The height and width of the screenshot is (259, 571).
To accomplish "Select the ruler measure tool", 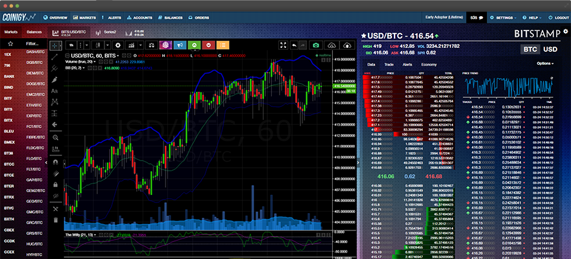I will click(x=55, y=148).
